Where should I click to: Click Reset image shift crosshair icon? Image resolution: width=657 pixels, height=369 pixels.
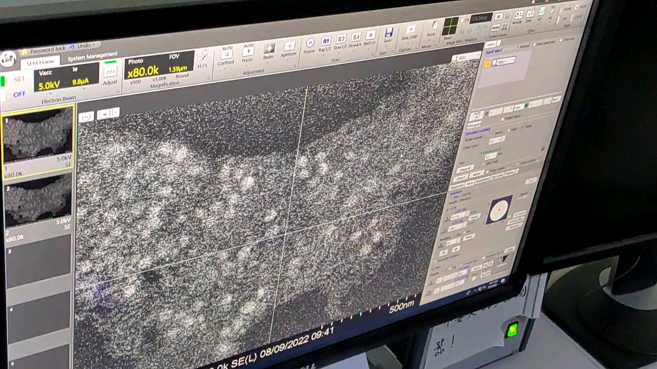click(450, 26)
